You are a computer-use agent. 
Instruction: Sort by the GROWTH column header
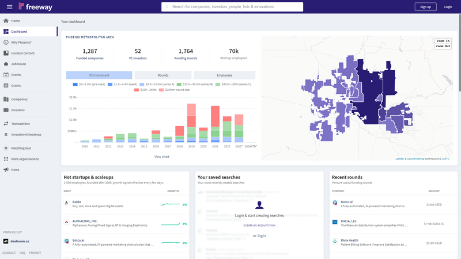(173, 191)
